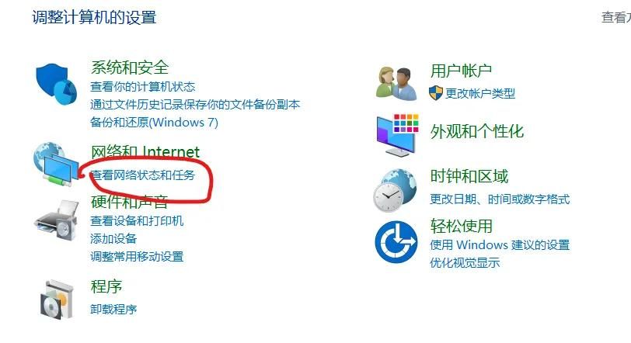Click the User Accounts people icon
This screenshot has width=631, height=343.
pos(397,84)
